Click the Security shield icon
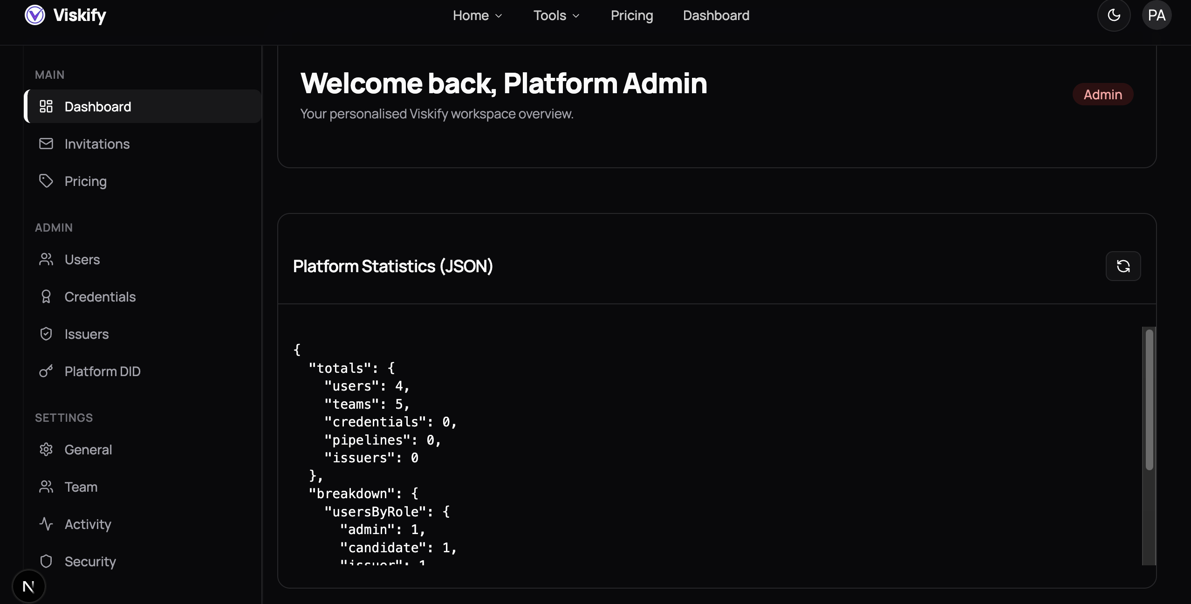Viewport: 1191px width, 604px height. [x=46, y=561]
